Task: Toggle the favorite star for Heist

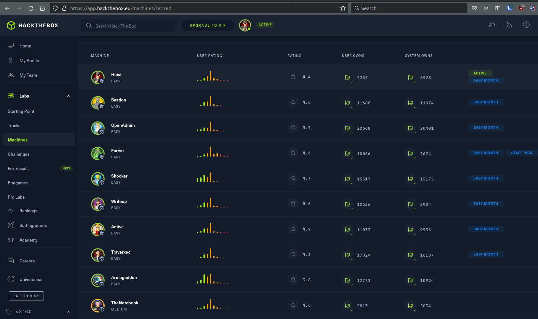Action: point(293,77)
